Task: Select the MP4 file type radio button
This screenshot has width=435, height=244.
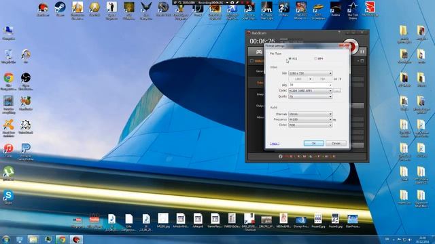Action: [315, 59]
